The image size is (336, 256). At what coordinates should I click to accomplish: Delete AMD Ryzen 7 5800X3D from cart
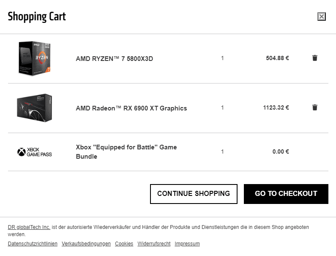pyautogui.click(x=314, y=58)
